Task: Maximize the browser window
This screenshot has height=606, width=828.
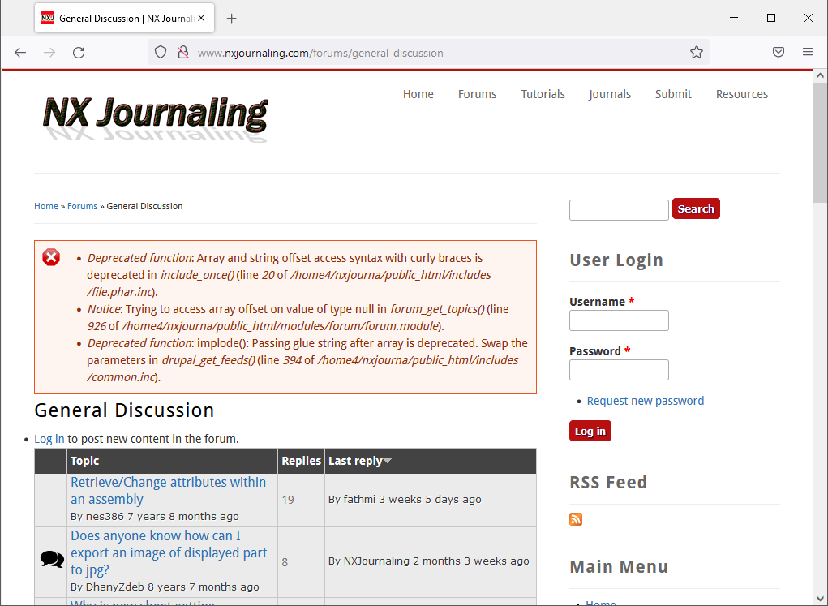Action: click(771, 18)
